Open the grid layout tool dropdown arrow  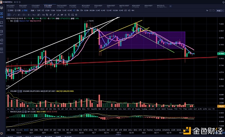41,15
